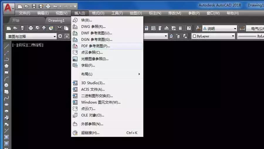Open the 草图与注释 workspace dropdown

31,36
